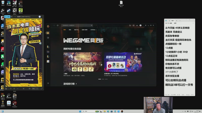The width and height of the screenshot is (202, 113).
Task: Show previous 网吧专属任务奖励 card
Action: click(x=137, y=49)
